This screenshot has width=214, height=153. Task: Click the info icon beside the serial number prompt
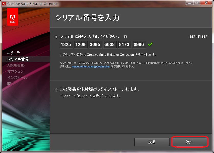point(125,37)
